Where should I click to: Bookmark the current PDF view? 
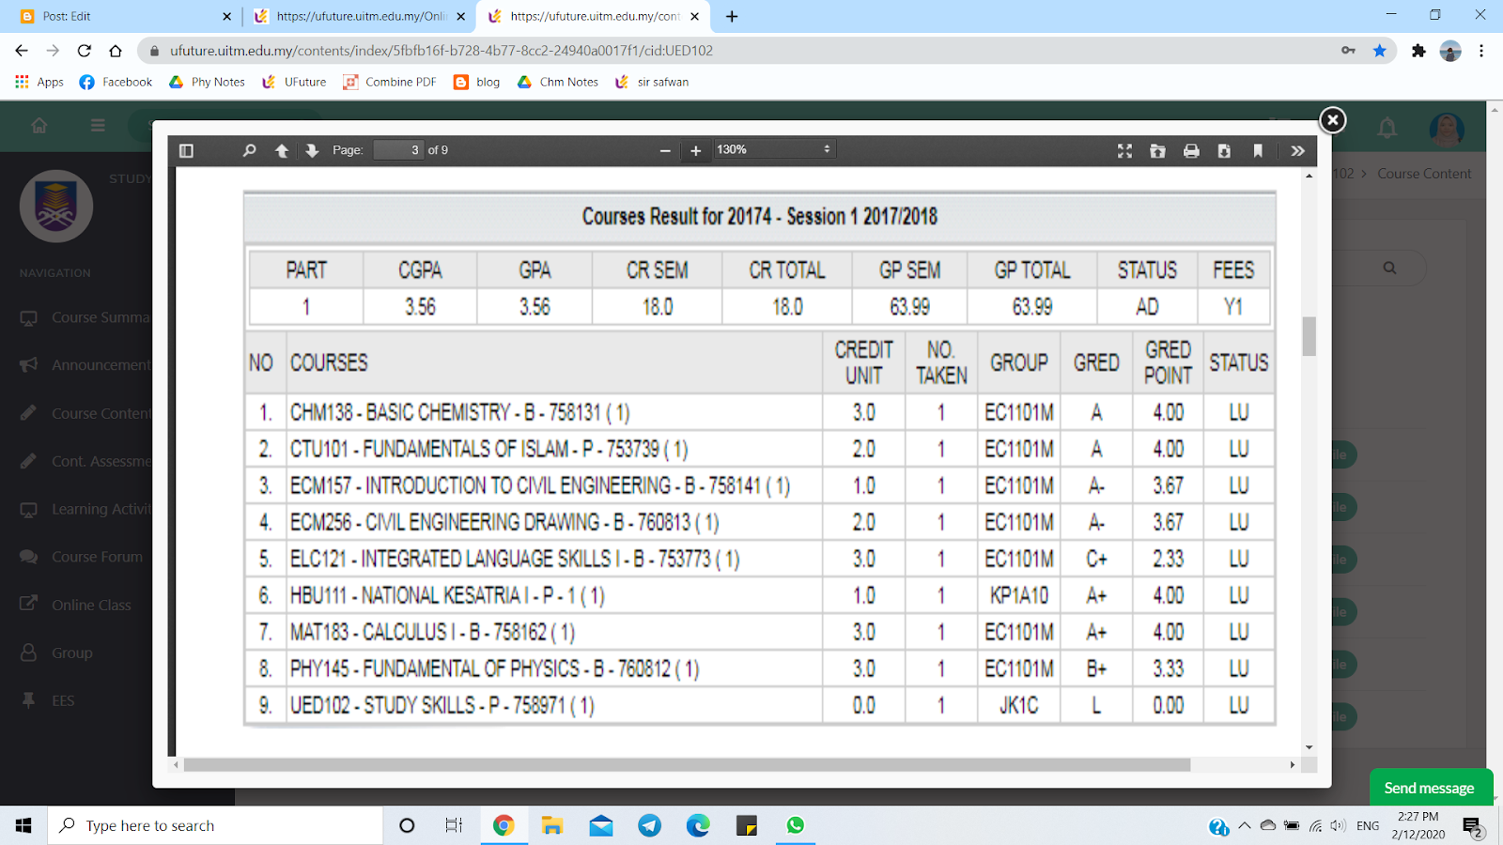point(1258,150)
